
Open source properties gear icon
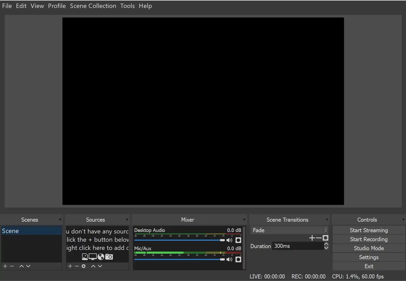(84, 266)
